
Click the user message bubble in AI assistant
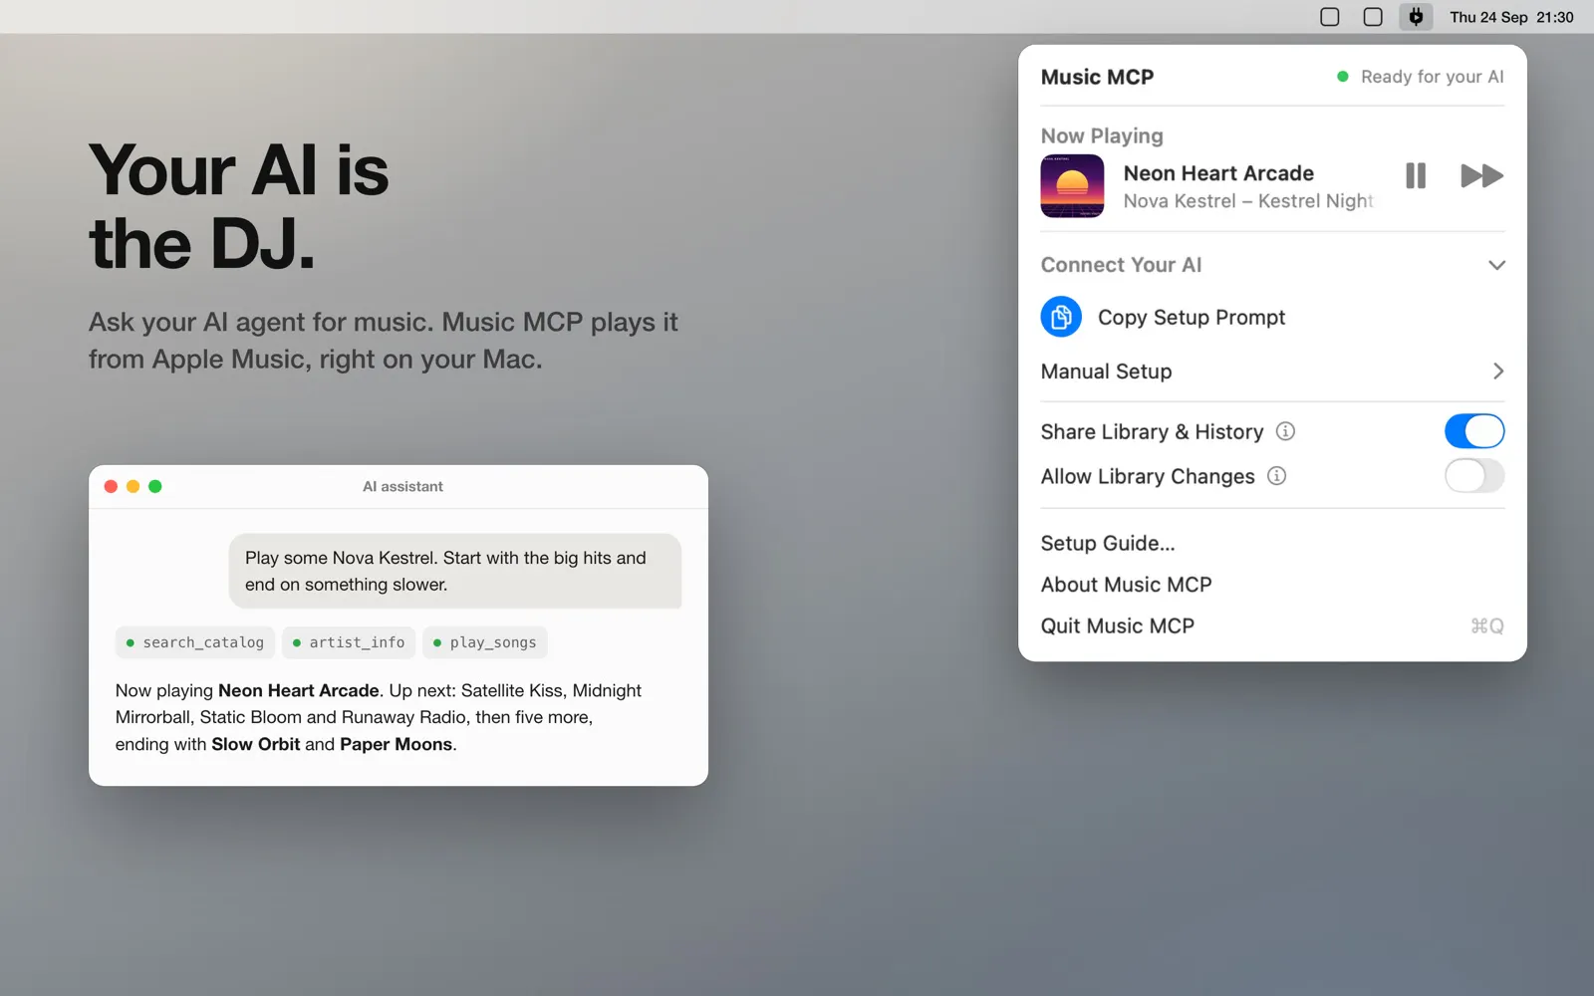point(455,571)
